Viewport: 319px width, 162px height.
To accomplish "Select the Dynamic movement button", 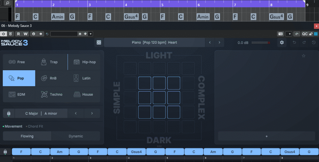I will coord(76,136).
